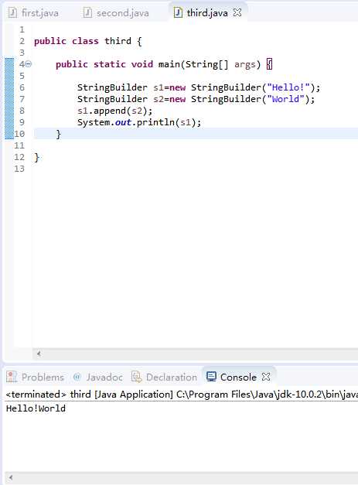Click the highlighted opening brace after args)

click(269, 64)
